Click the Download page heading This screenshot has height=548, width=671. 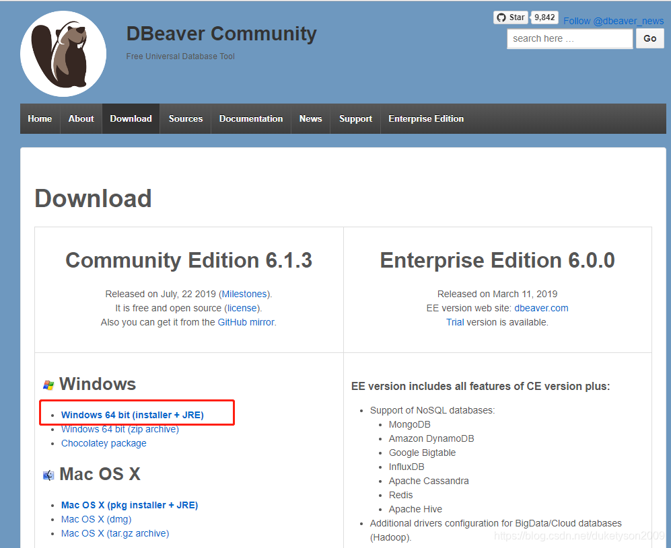(x=94, y=198)
